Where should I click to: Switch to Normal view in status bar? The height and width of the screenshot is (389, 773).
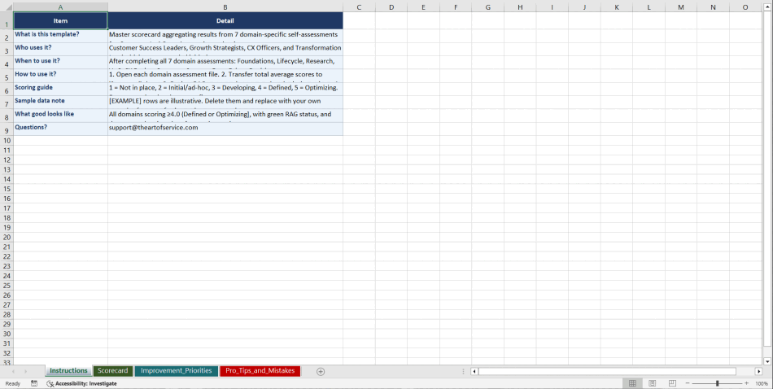point(632,383)
